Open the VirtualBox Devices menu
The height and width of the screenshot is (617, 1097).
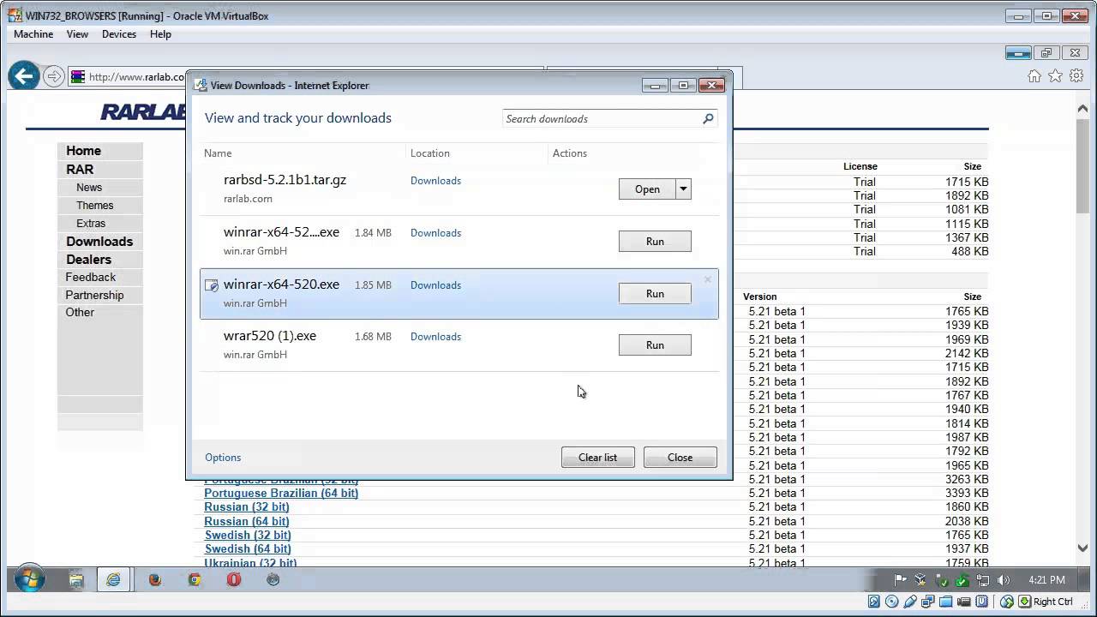pyautogui.click(x=119, y=34)
